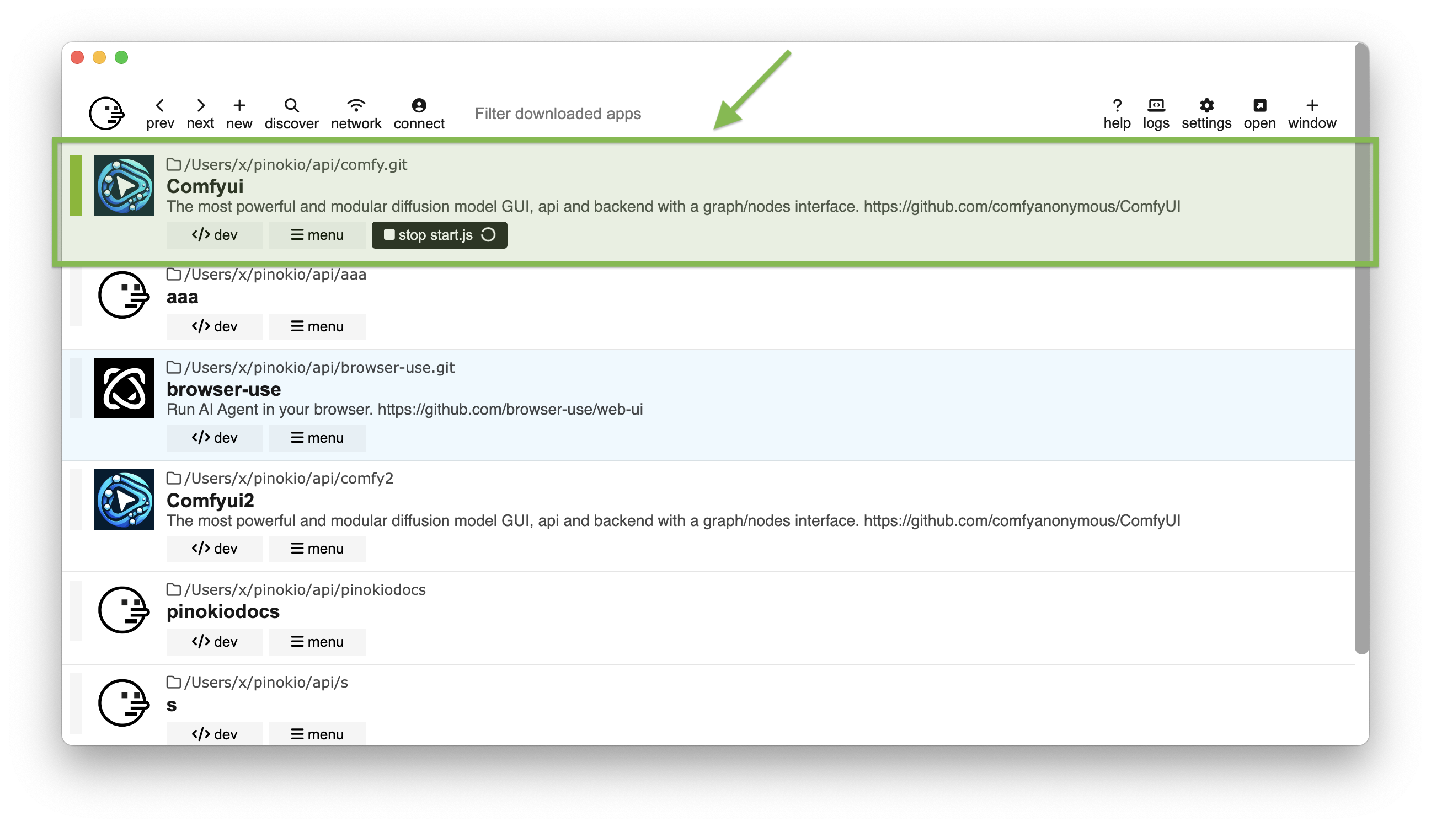Open dev mode for Comfyui2
Viewport: 1431px width, 827px height.
coord(214,549)
